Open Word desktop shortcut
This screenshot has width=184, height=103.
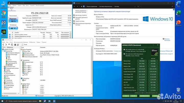coord(178,4)
